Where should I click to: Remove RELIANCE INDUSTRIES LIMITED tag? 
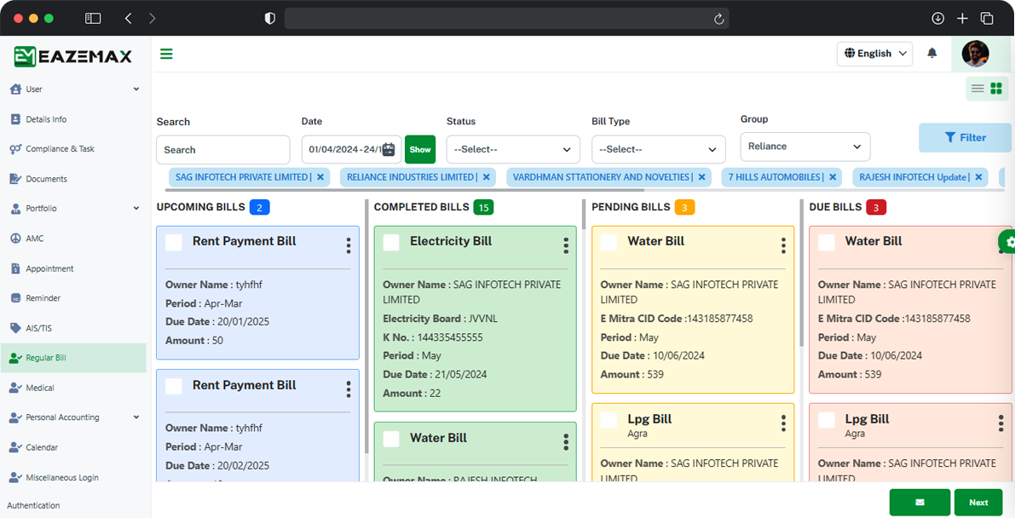click(x=486, y=176)
